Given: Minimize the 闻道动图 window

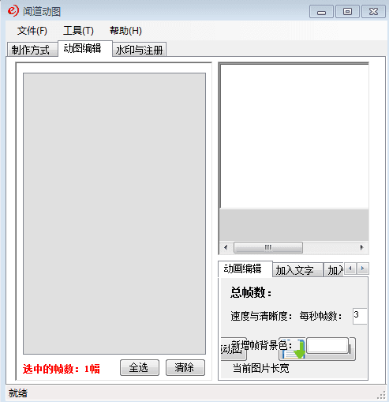Looking at the screenshot, I should pos(321,12).
